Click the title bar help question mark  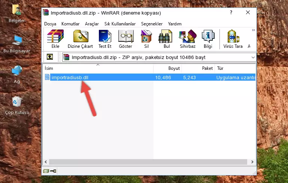231,12
